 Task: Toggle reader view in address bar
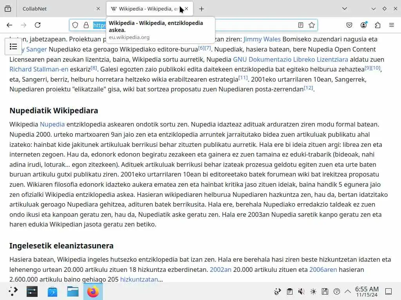pyautogui.click(x=301, y=25)
